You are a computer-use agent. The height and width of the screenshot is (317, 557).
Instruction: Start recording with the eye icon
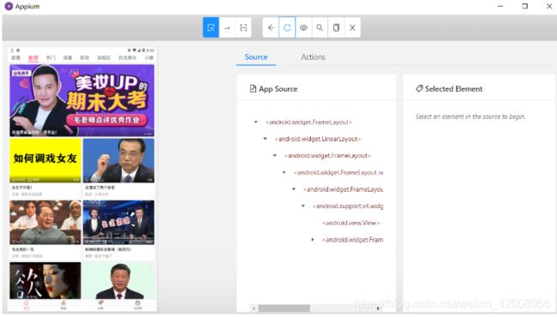[303, 27]
